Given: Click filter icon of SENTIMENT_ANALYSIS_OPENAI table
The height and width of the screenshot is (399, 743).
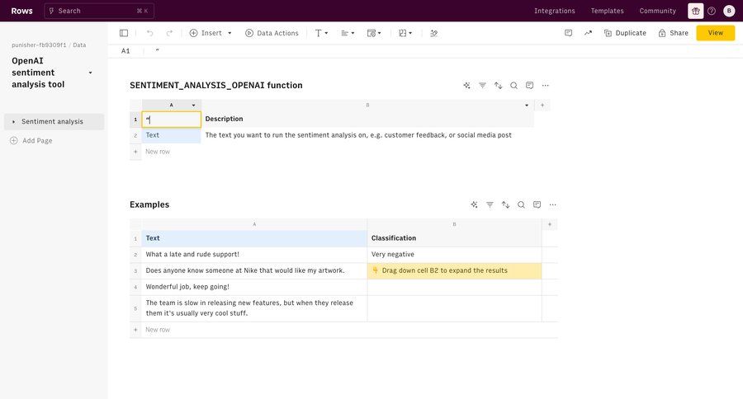Looking at the screenshot, I should coord(482,85).
